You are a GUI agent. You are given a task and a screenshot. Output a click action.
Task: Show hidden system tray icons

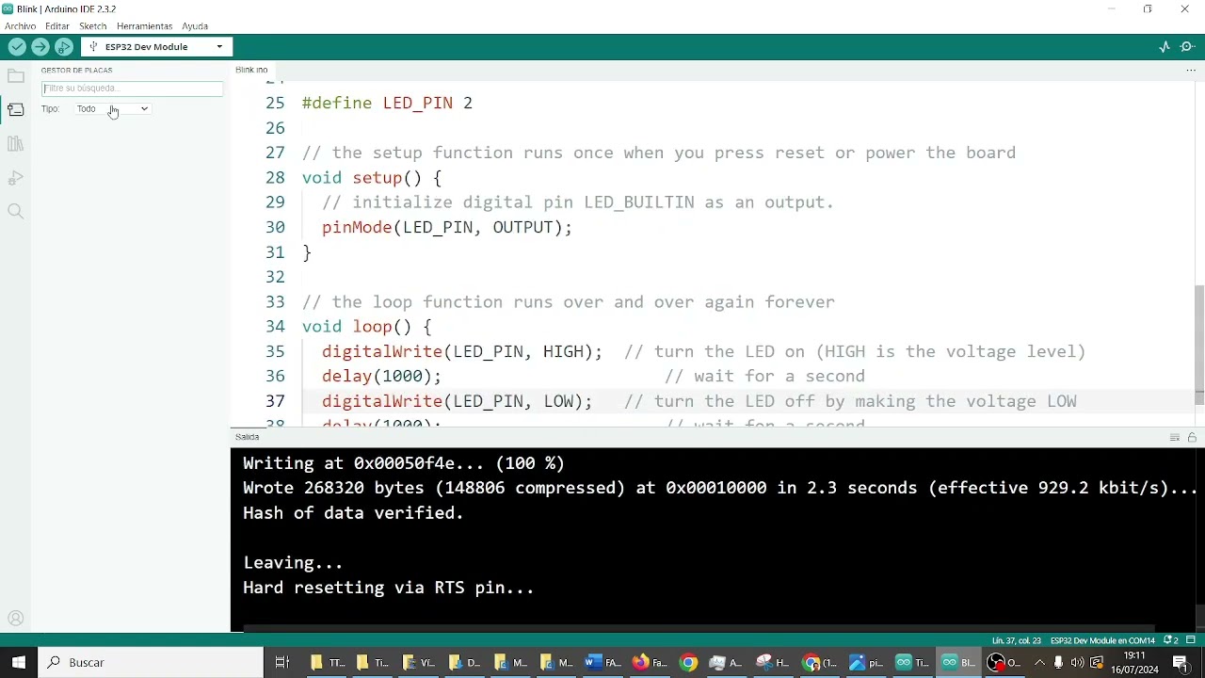point(1039,662)
